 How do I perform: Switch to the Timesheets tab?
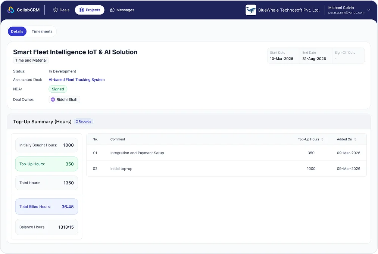pos(42,31)
